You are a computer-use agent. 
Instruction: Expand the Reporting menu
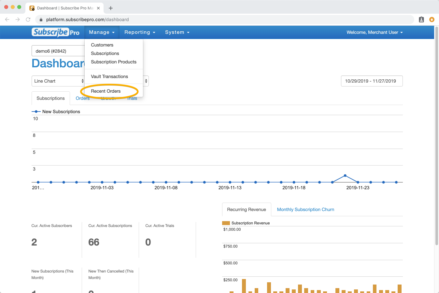[140, 32]
